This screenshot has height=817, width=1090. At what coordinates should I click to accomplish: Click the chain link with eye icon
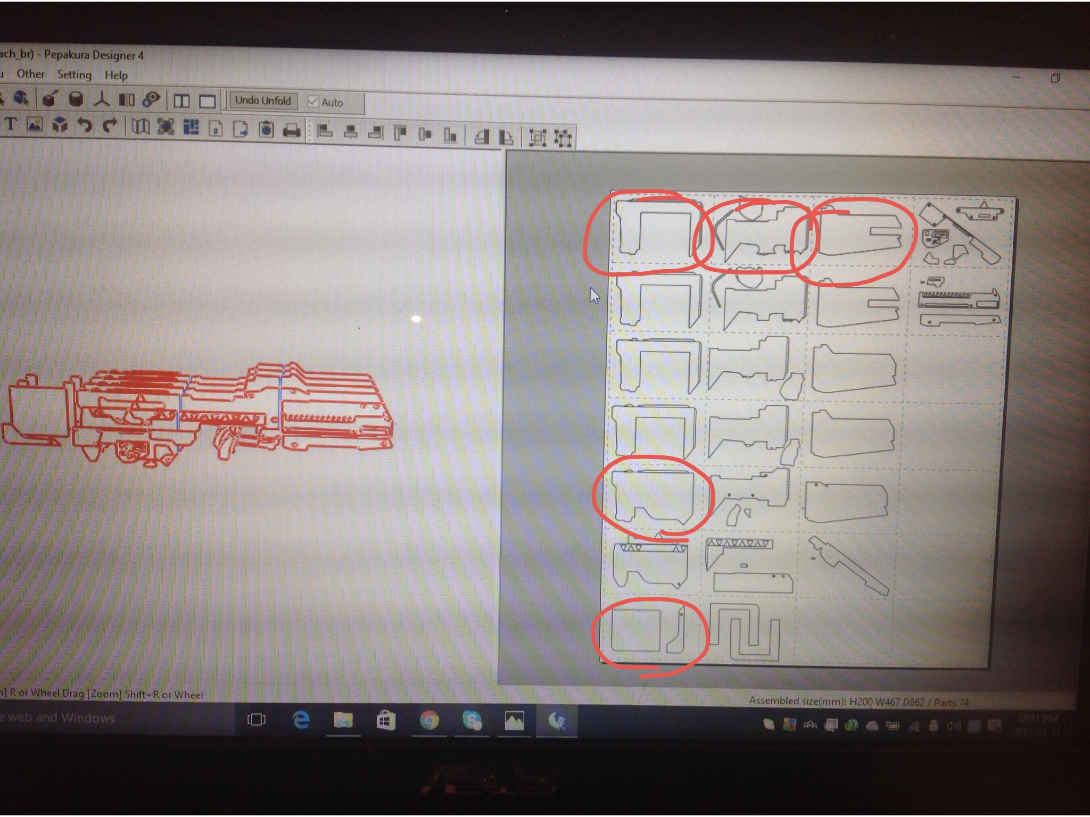click(152, 100)
